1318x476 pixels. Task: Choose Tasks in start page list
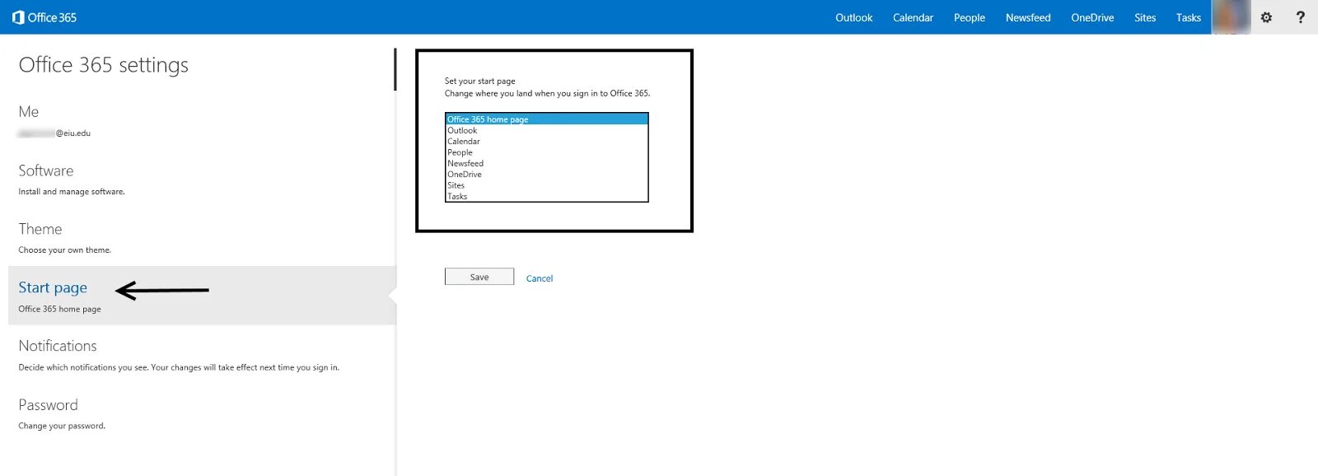tap(547, 196)
